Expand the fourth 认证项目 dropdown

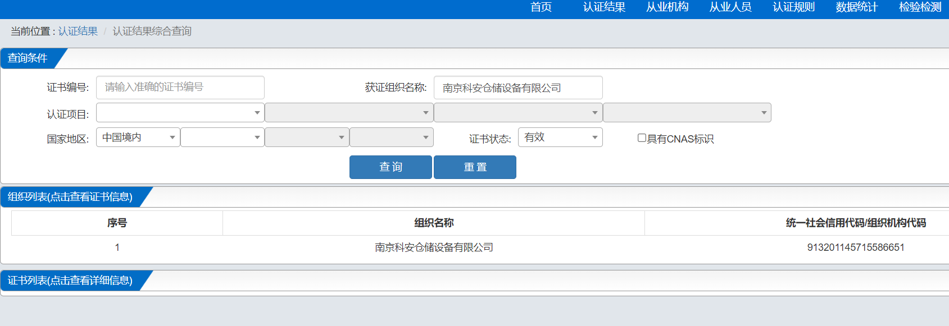coord(687,113)
